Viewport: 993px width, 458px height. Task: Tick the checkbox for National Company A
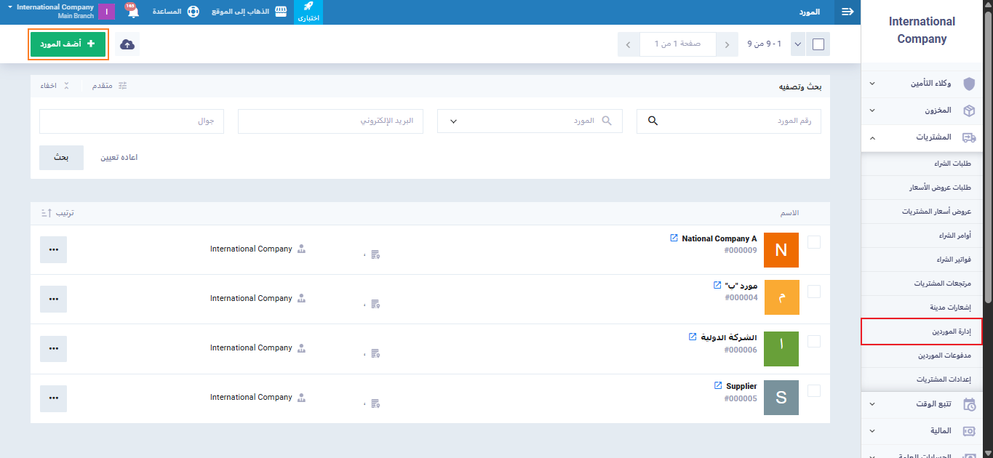[814, 242]
